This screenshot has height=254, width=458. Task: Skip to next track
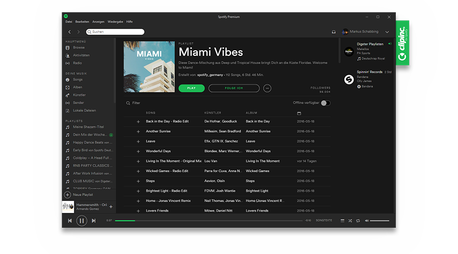click(94, 221)
